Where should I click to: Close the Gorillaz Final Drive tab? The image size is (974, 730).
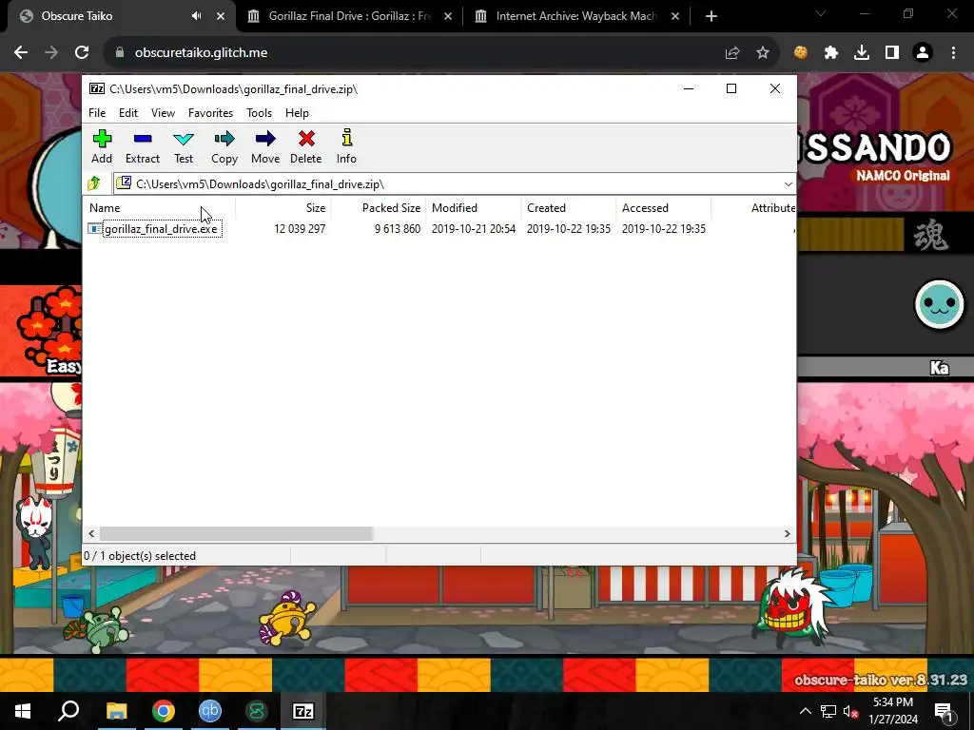coord(448,16)
